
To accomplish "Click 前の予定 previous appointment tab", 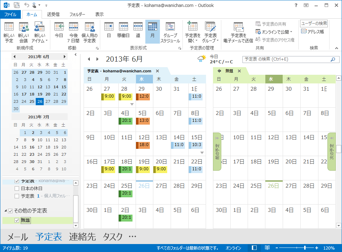I will coord(217,152).
